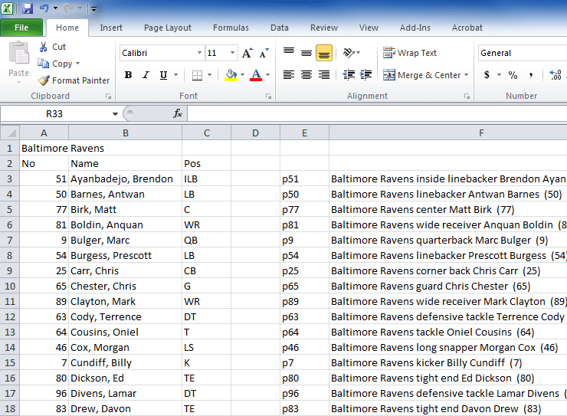Click the Name Box showing R33
This screenshot has height=416, width=567.
point(55,114)
